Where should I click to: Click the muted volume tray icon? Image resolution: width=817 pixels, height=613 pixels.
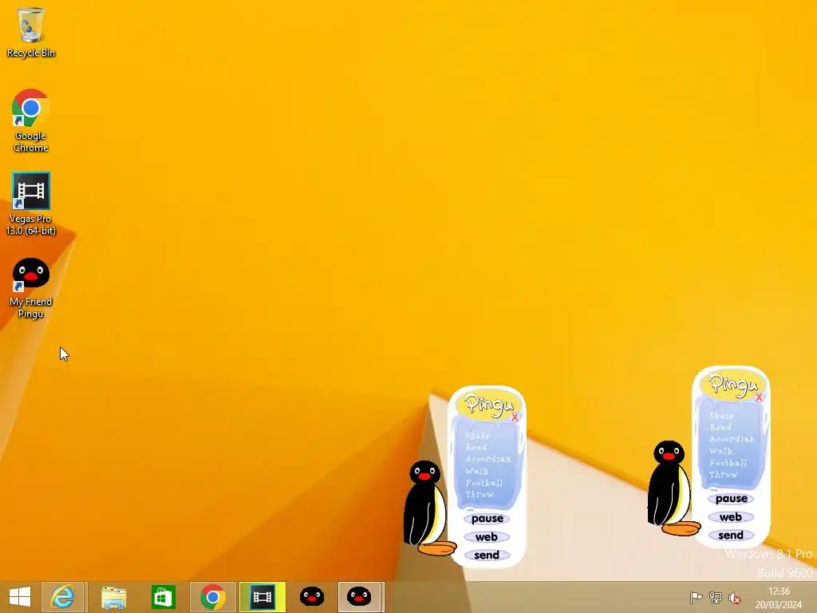[x=735, y=597]
